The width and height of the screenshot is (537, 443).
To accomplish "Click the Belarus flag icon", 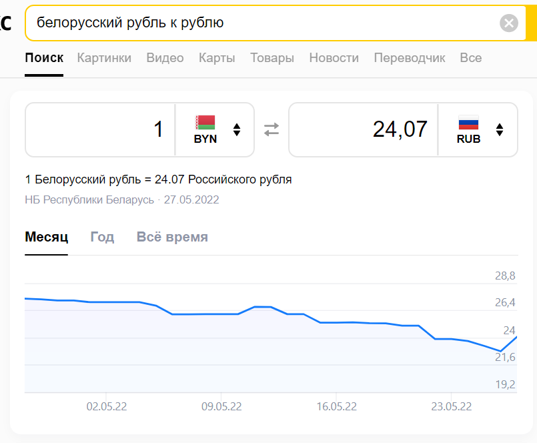I will [205, 122].
